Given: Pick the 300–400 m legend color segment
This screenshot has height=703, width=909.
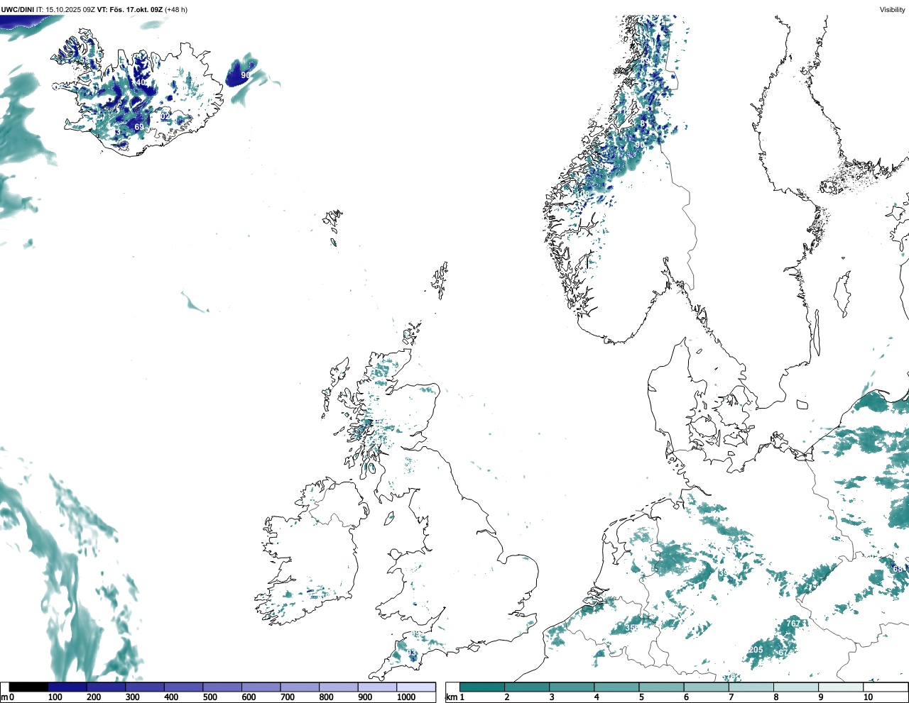Looking at the screenshot, I should click(145, 687).
